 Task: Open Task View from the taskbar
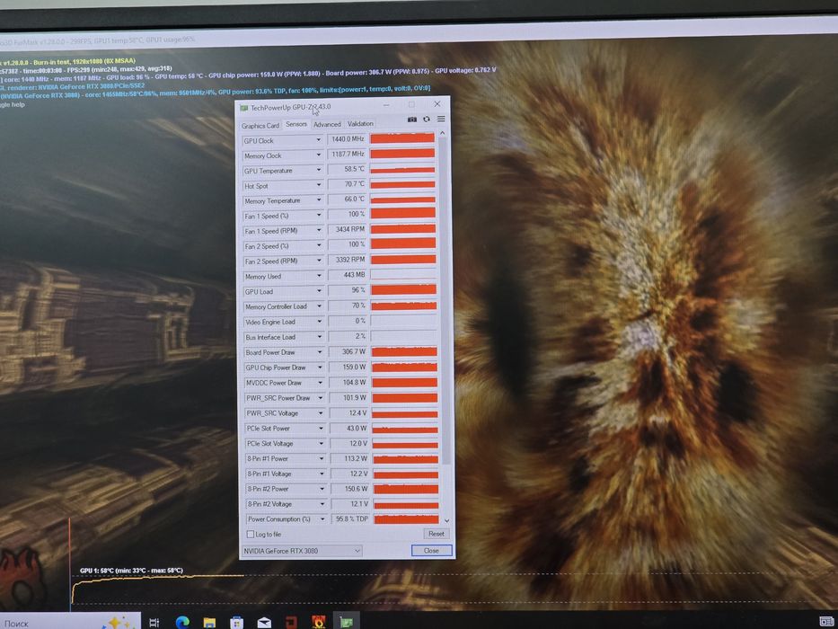(154, 622)
